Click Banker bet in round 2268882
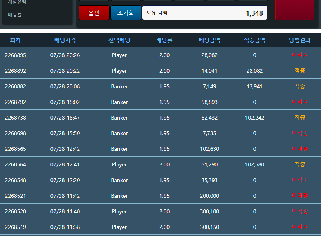Image resolution: width=321 pixels, height=236 pixels. point(119,86)
